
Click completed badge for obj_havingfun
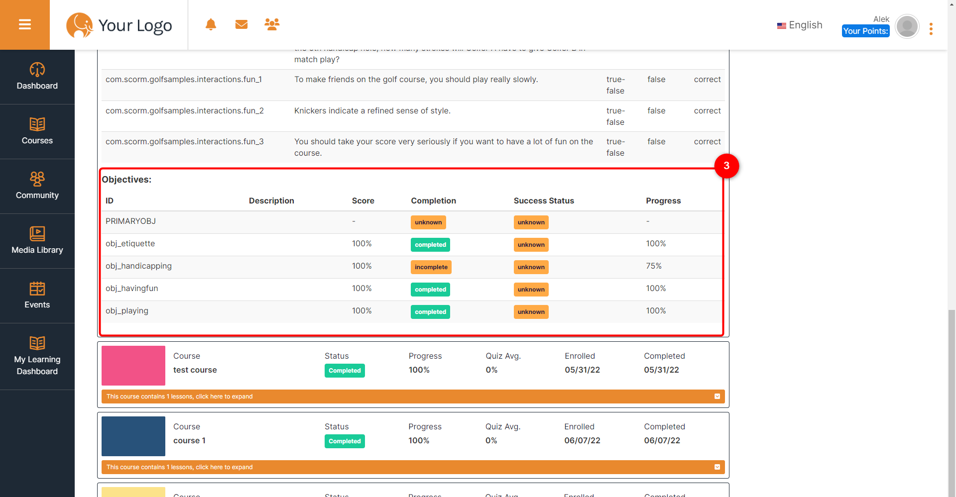(x=430, y=290)
